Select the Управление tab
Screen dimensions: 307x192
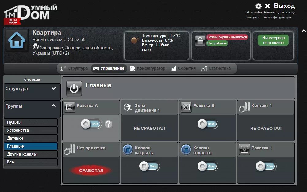point(109,68)
